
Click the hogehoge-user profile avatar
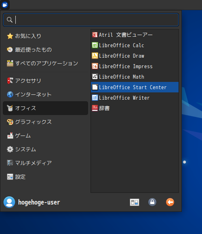coord(9,202)
